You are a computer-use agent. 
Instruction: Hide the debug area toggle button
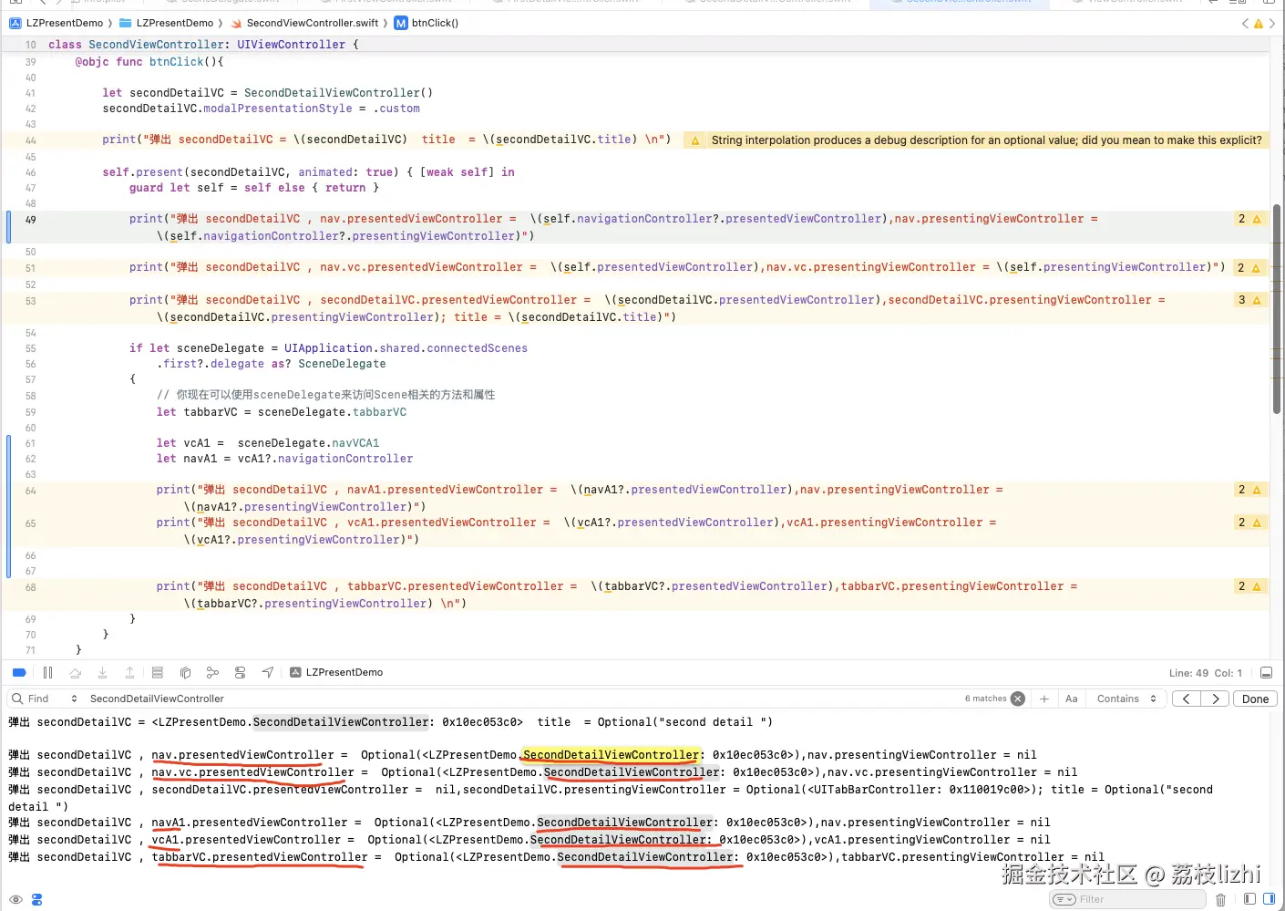(x=1266, y=673)
